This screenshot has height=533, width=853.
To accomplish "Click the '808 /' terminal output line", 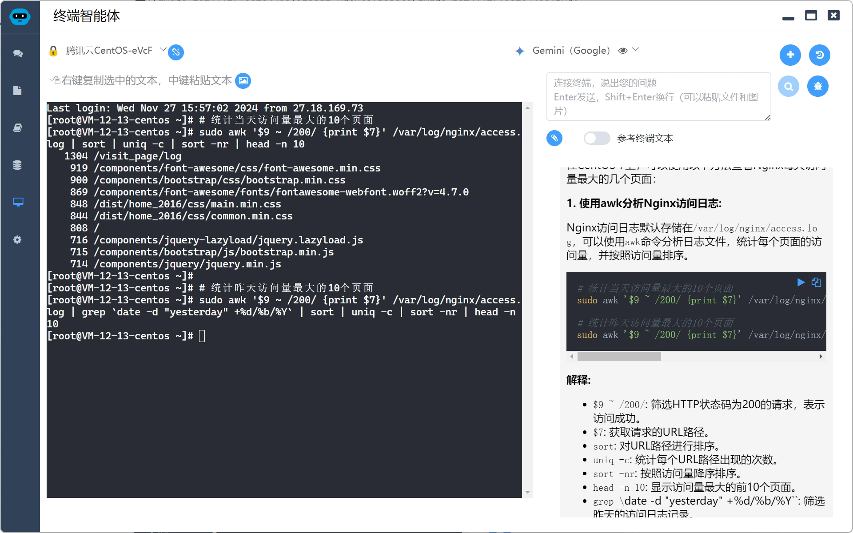I will point(84,228).
